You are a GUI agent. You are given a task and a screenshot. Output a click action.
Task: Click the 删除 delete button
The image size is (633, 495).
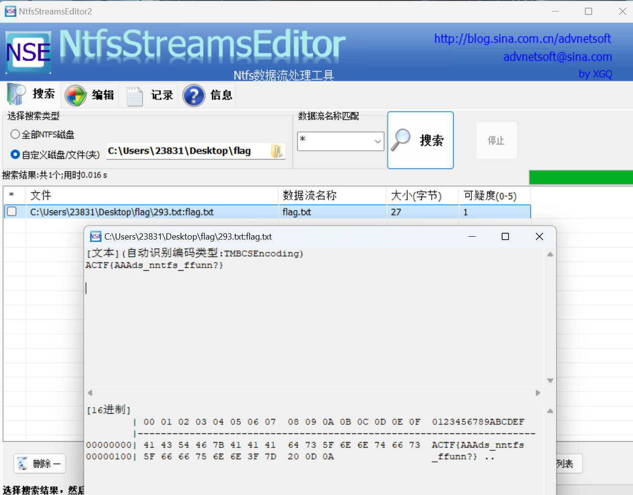pyautogui.click(x=39, y=464)
